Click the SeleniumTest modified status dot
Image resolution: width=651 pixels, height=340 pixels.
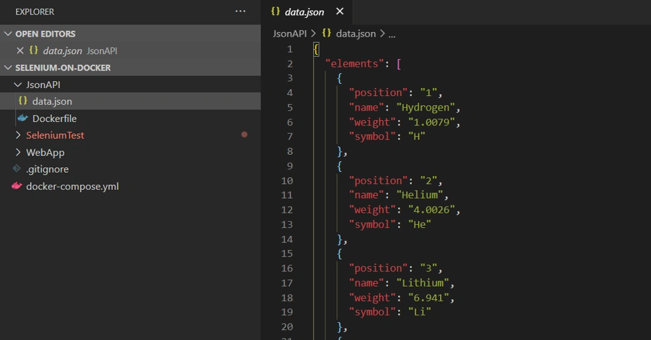(x=244, y=135)
